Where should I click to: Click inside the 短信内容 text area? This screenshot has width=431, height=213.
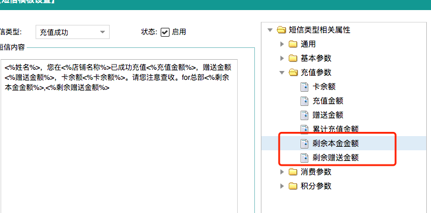pos(119,136)
